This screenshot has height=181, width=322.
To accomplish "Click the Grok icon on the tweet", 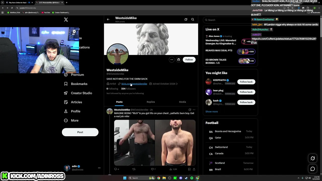I will tap(190, 110).
